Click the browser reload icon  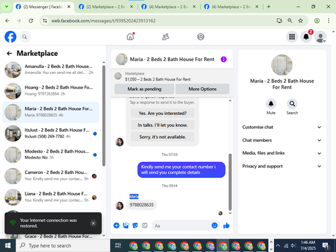(x=31, y=21)
